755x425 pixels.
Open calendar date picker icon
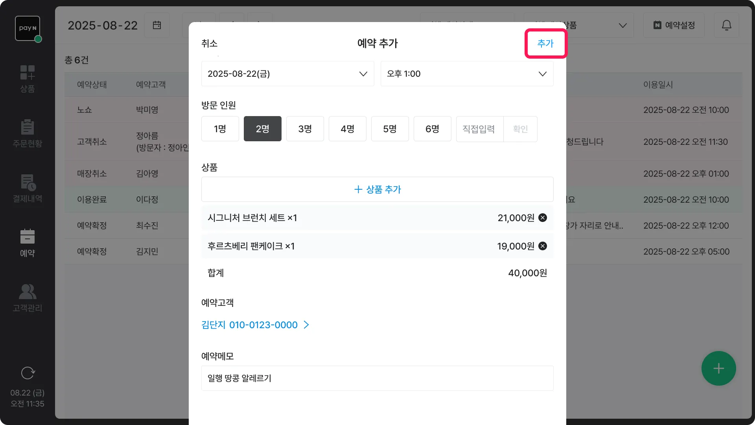coord(157,25)
